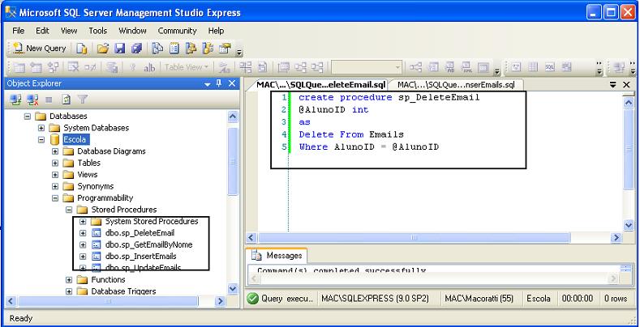The image size is (640, 327).
Task: Select the Database Triggers folder
Action: [x=123, y=291]
